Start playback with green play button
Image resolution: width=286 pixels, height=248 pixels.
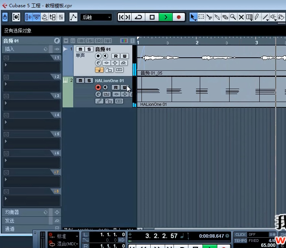tap(165, 17)
